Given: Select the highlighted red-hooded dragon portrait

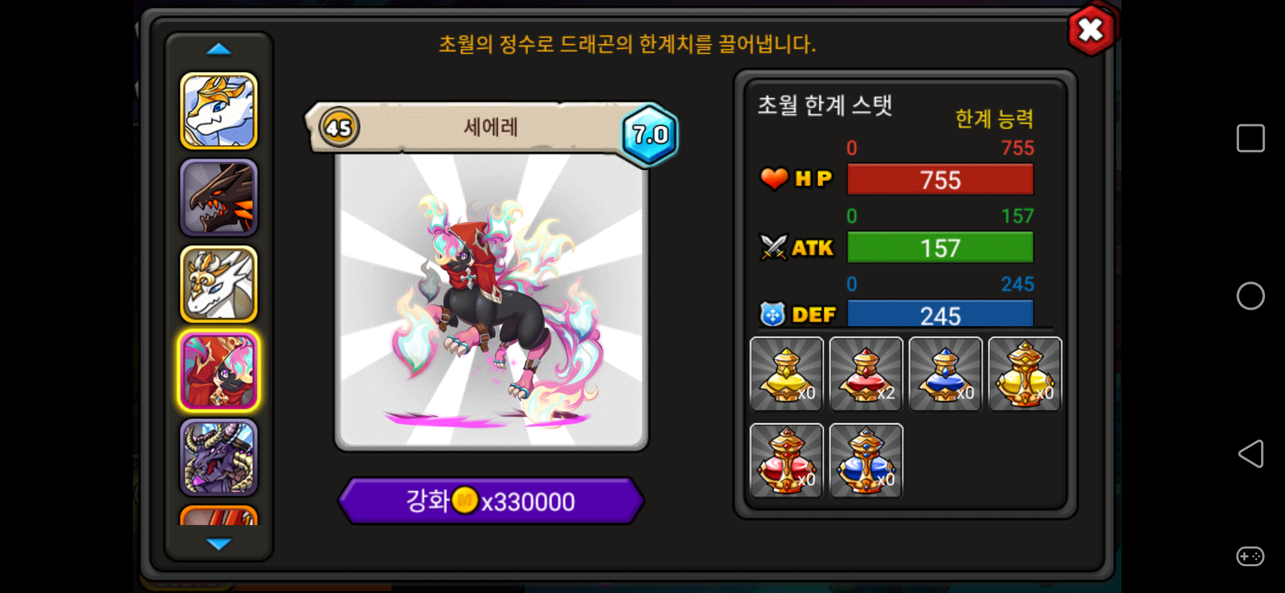Looking at the screenshot, I should point(218,371).
